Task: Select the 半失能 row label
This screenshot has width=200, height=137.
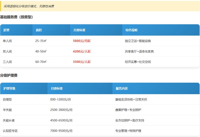Action: click(7, 110)
